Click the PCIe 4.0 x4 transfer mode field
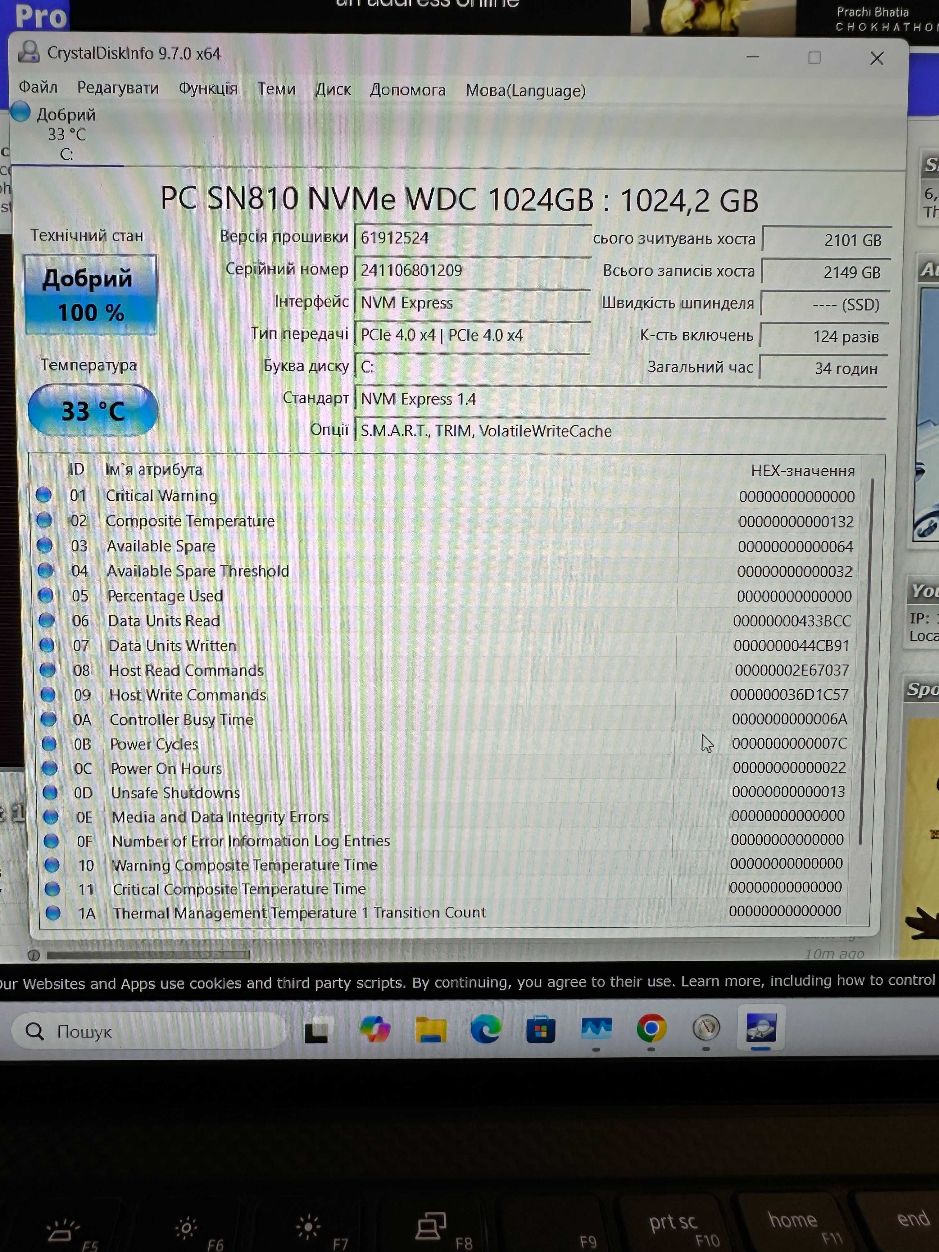939x1252 pixels. (x=473, y=335)
